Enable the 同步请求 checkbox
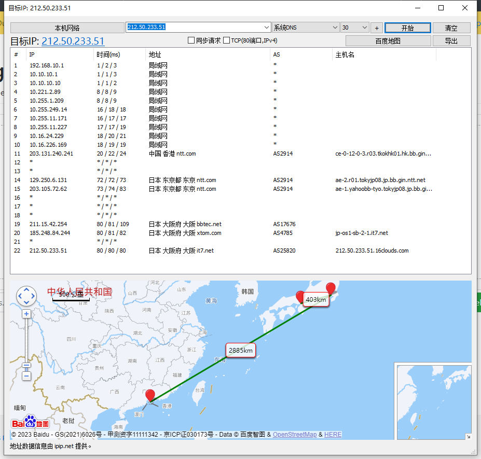The image size is (481, 459). pyautogui.click(x=191, y=40)
